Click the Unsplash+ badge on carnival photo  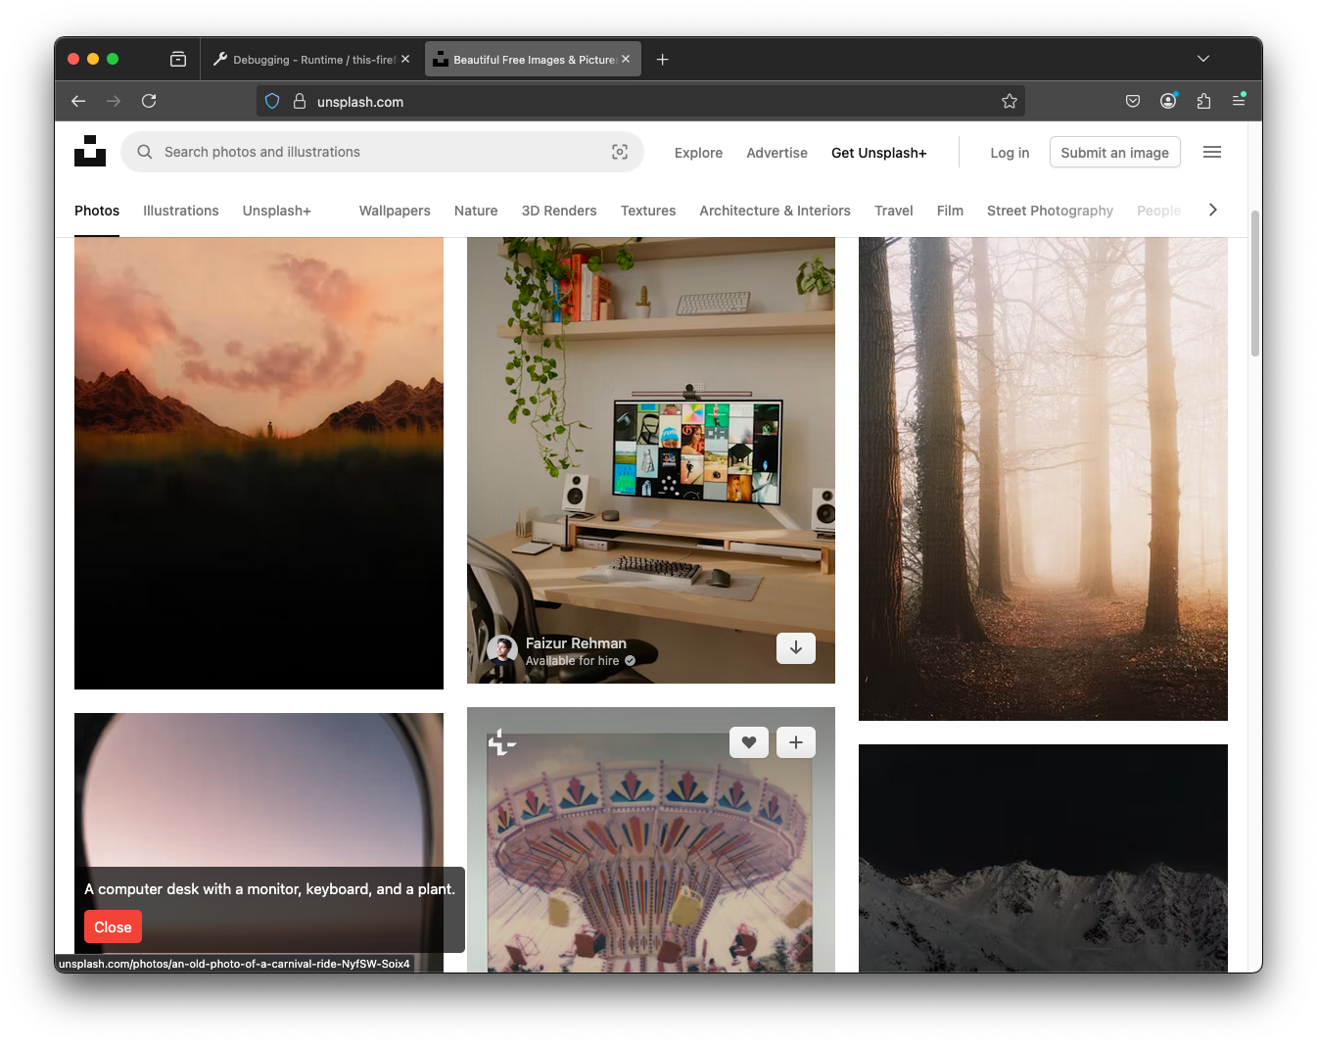click(501, 742)
